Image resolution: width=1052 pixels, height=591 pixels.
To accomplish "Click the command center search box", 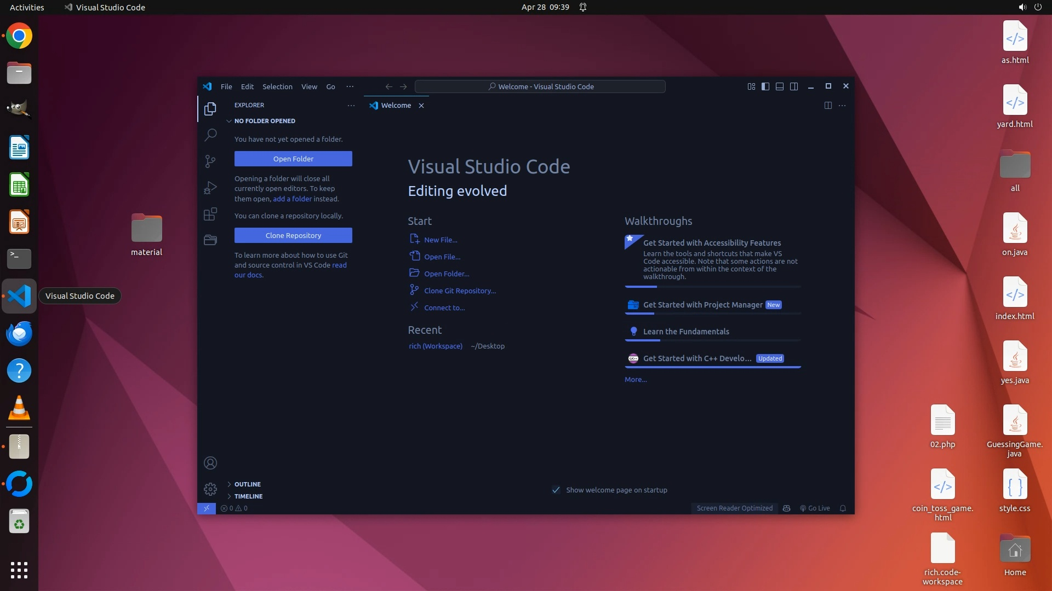I will pyautogui.click(x=540, y=86).
